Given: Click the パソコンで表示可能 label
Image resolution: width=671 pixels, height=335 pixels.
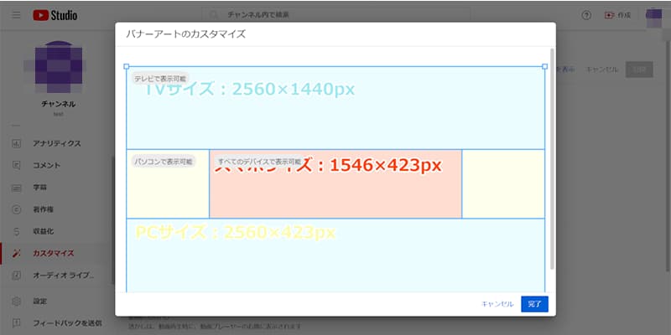Looking at the screenshot, I should point(163,162).
